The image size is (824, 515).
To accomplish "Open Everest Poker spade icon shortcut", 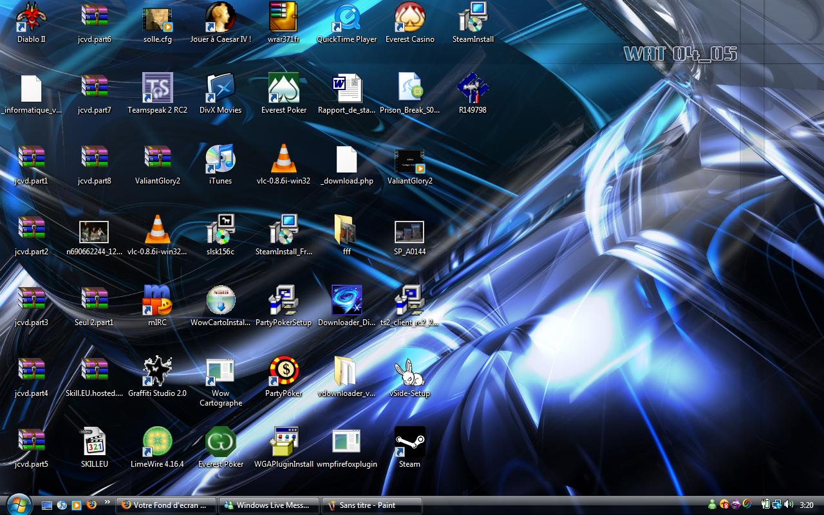I will pyautogui.click(x=283, y=88).
